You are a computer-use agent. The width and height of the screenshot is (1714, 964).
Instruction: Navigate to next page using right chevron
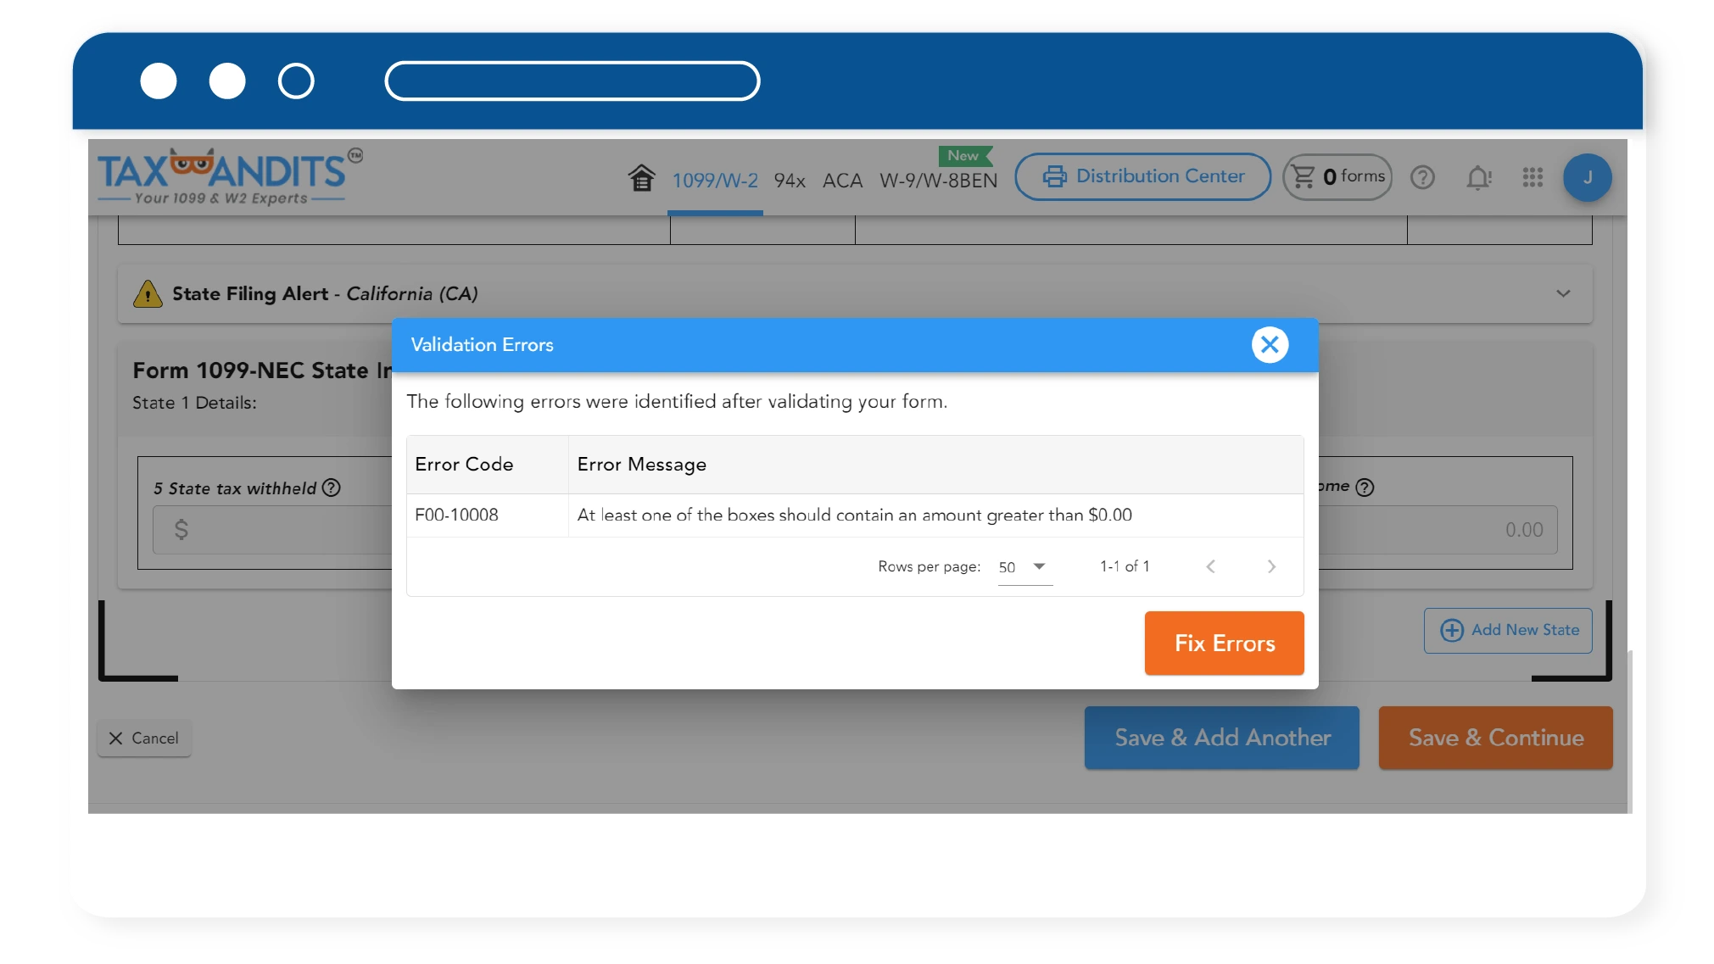(1270, 566)
